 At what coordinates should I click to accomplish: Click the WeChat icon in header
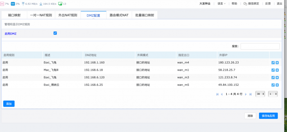tap(245, 4)
